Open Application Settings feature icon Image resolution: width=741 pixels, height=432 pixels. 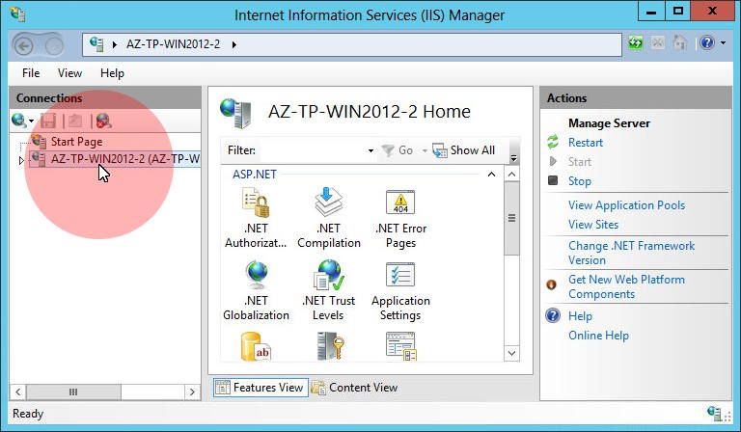pyautogui.click(x=400, y=278)
